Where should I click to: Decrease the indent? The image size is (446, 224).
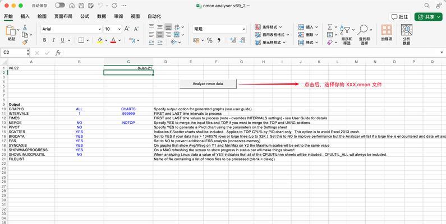click(151, 43)
